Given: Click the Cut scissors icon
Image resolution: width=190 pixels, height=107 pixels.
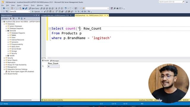Looking at the screenshot, I should 56,8.
